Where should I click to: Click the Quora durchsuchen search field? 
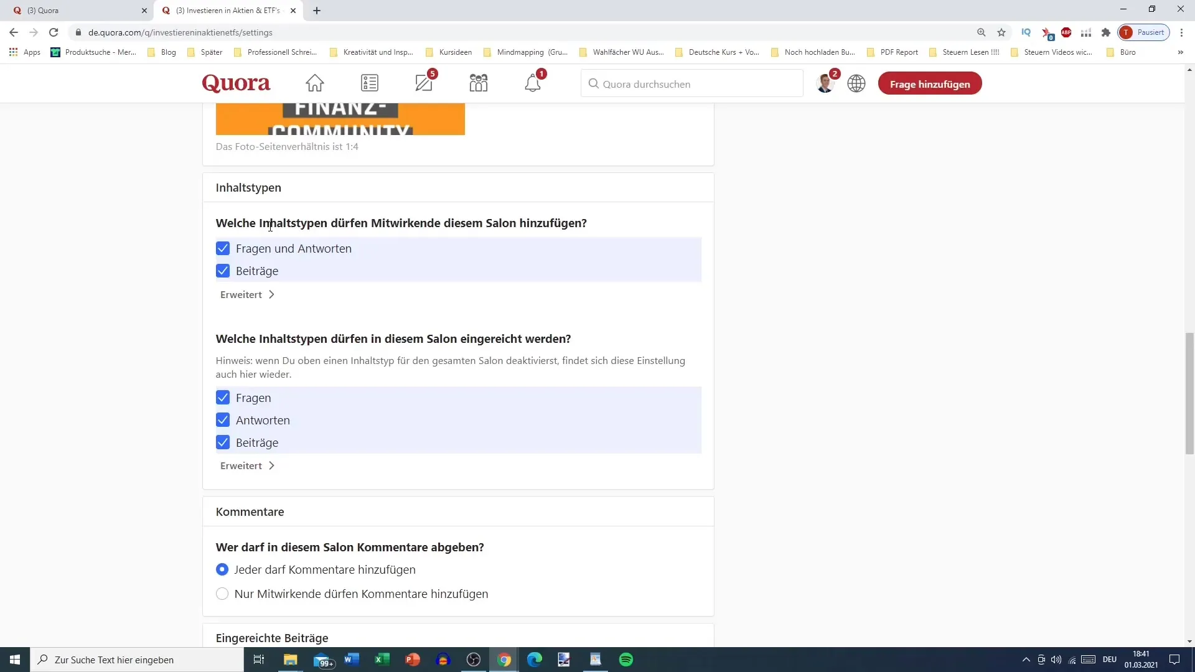click(x=692, y=83)
